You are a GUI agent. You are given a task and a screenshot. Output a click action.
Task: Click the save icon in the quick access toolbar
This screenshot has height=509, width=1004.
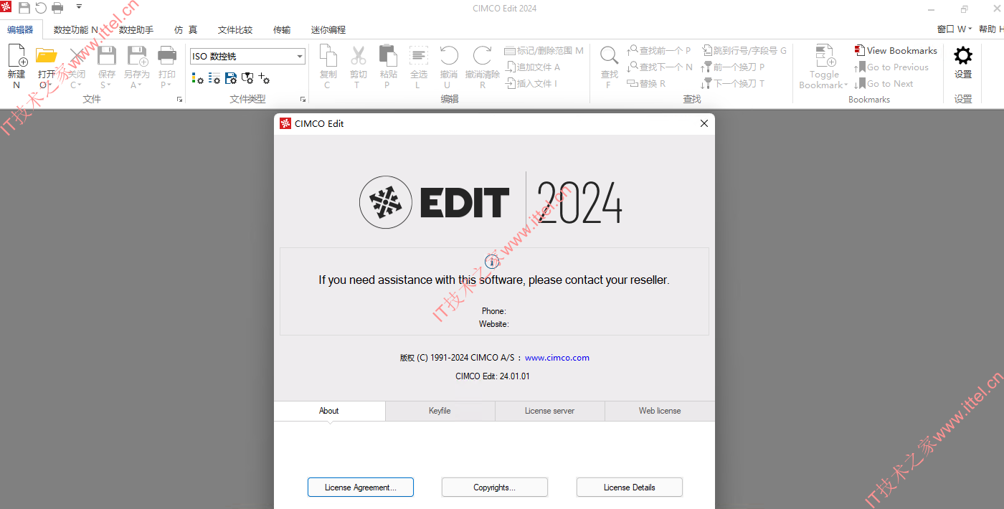pyautogui.click(x=24, y=9)
